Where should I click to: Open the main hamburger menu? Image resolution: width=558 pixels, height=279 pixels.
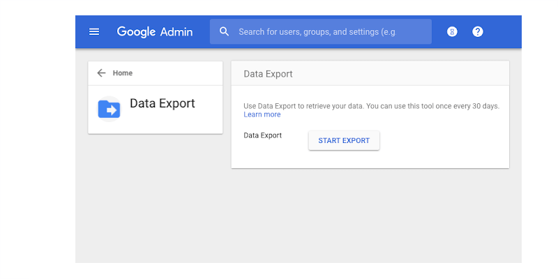94,31
